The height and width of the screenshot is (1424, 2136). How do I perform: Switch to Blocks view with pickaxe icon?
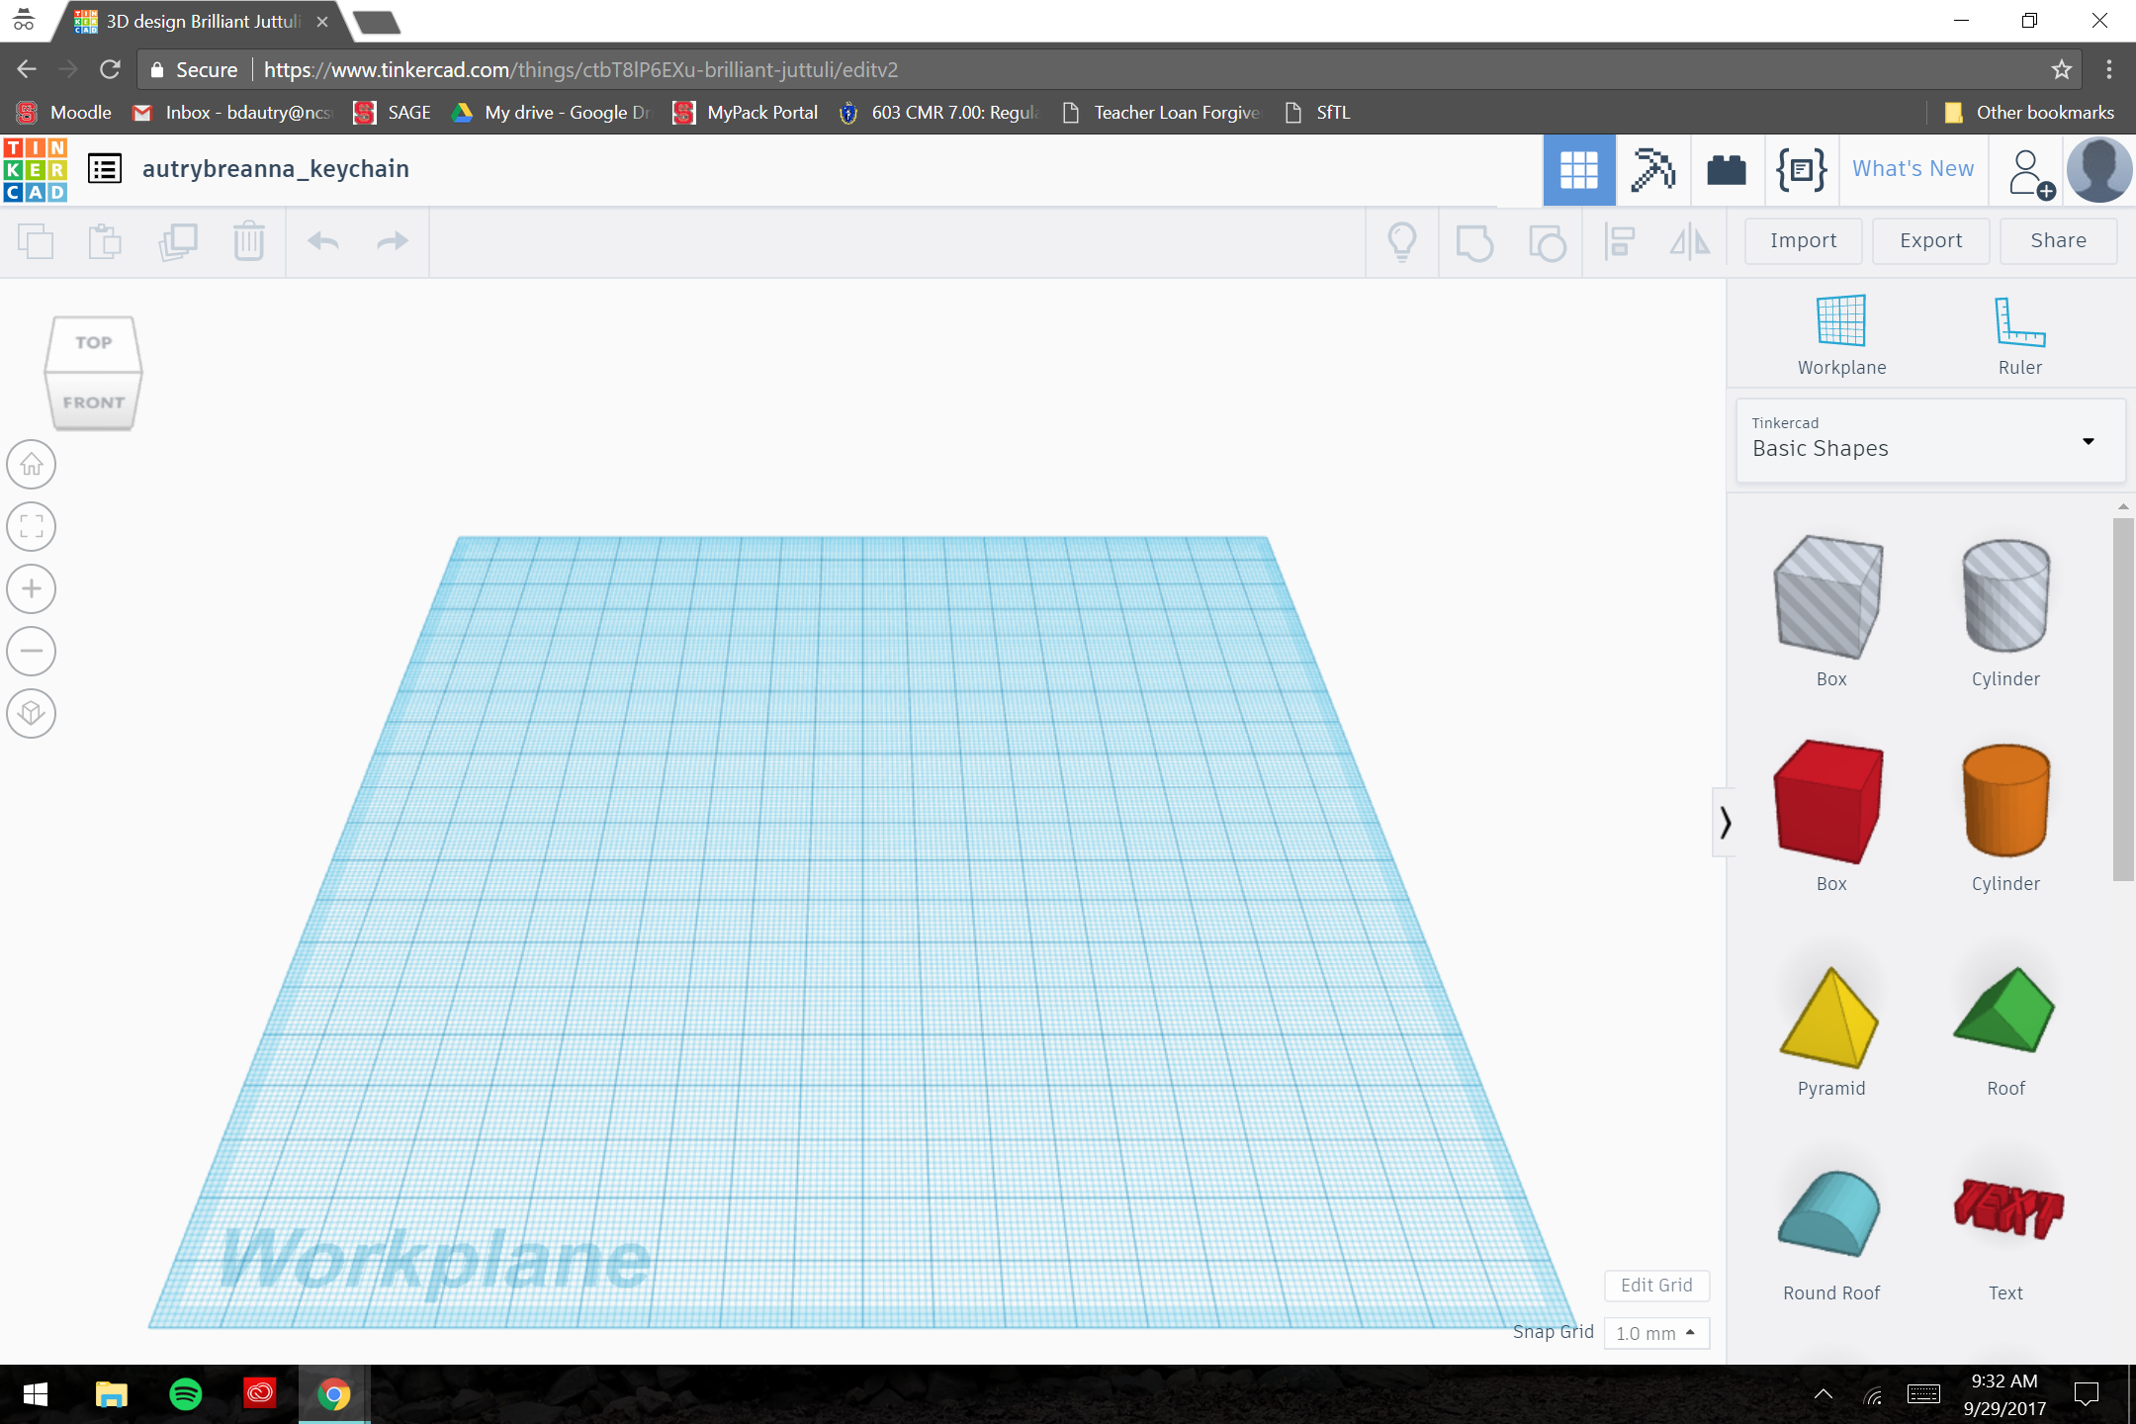point(1653,169)
